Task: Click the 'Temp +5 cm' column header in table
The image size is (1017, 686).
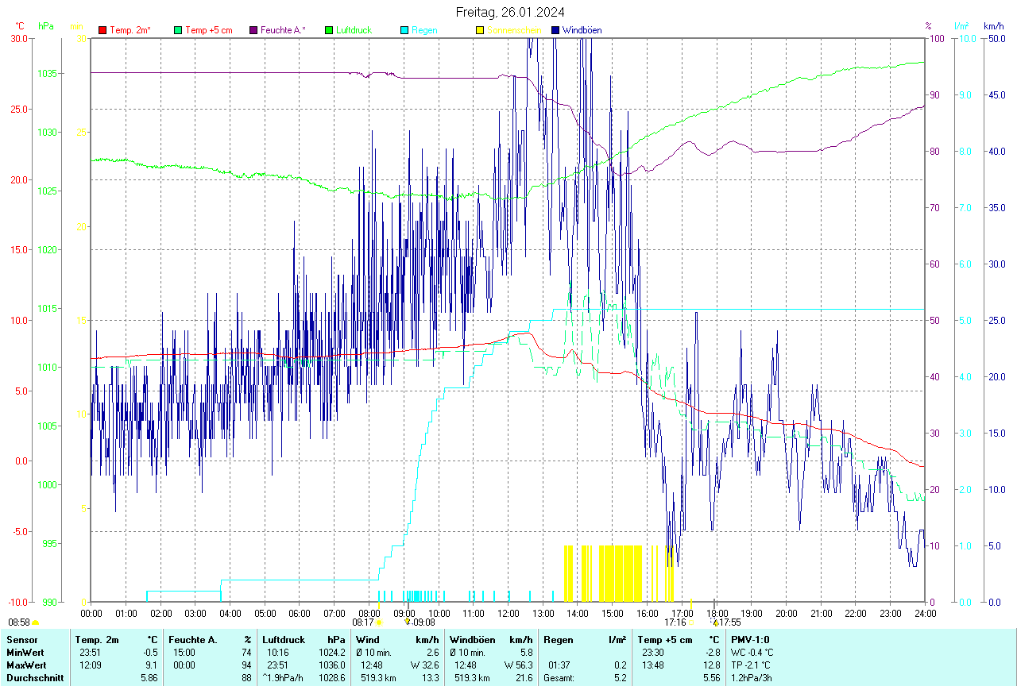Action: point(663,639)
